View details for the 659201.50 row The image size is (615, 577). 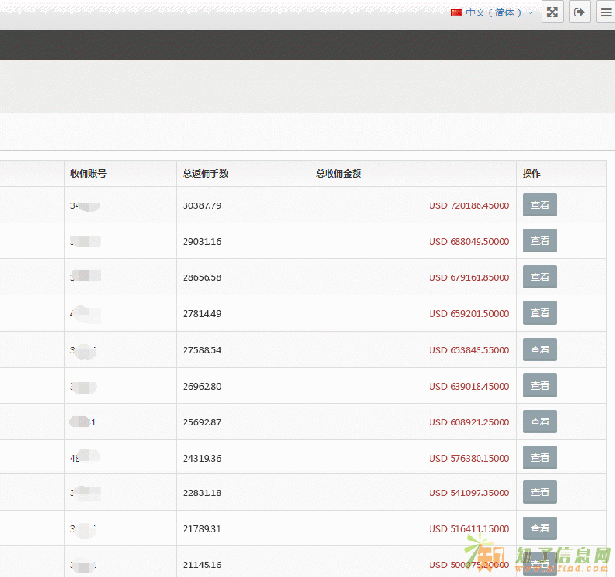539,313
